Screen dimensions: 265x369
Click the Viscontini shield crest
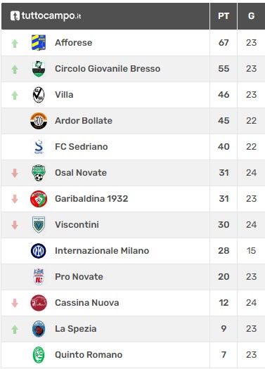pos(39,225)
